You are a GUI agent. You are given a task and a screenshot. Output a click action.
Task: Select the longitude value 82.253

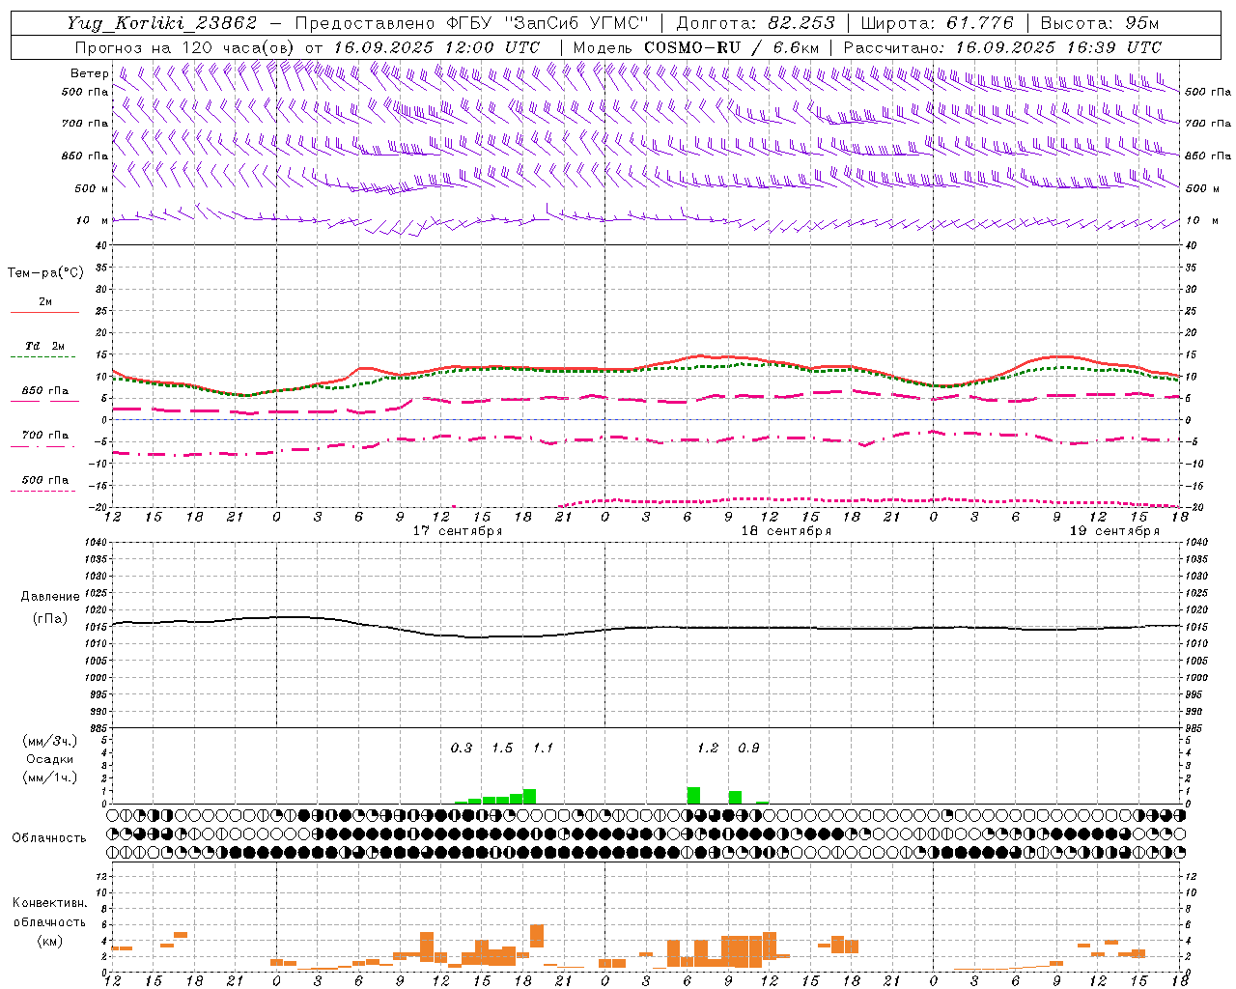coord(801,23)
